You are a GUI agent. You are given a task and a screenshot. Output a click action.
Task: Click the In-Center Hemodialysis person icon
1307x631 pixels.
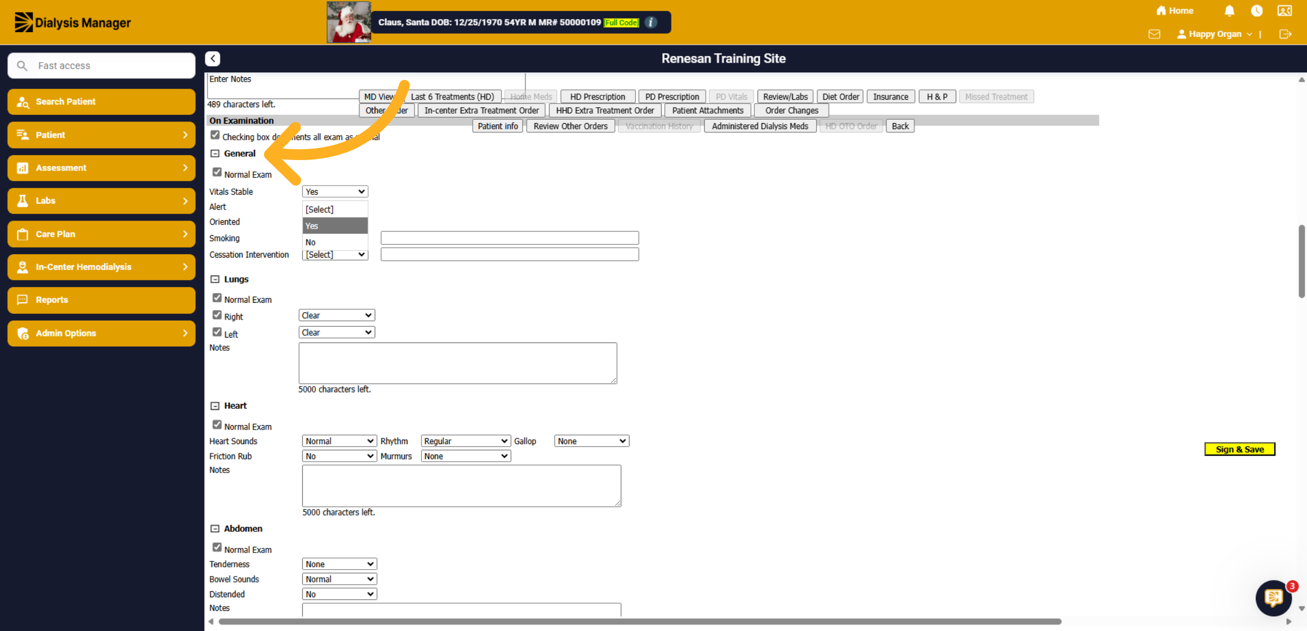coord(22,267)
